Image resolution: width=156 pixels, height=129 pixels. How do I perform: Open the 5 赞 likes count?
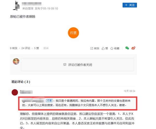(36, 48)
